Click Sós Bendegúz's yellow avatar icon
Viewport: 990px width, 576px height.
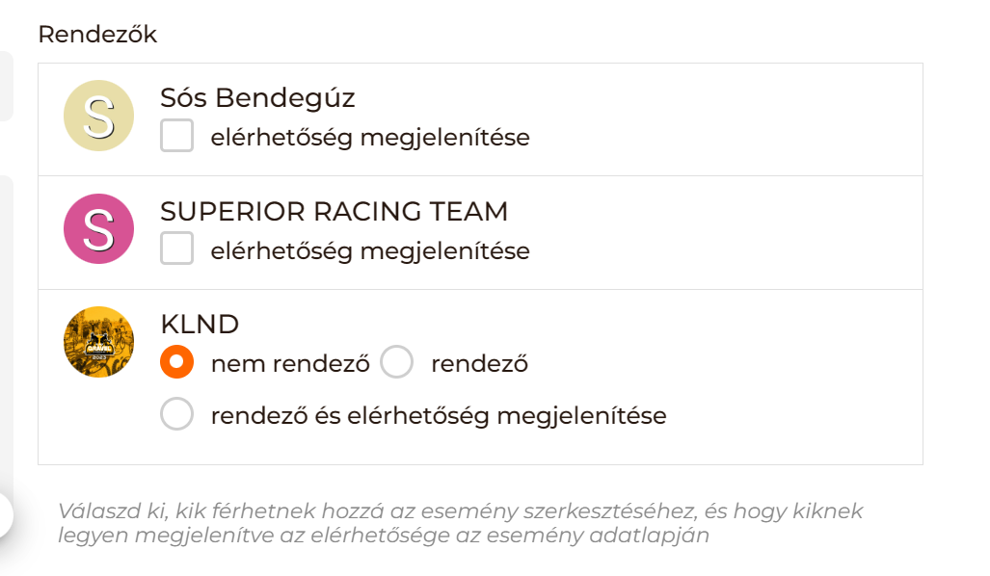(98, 116)
